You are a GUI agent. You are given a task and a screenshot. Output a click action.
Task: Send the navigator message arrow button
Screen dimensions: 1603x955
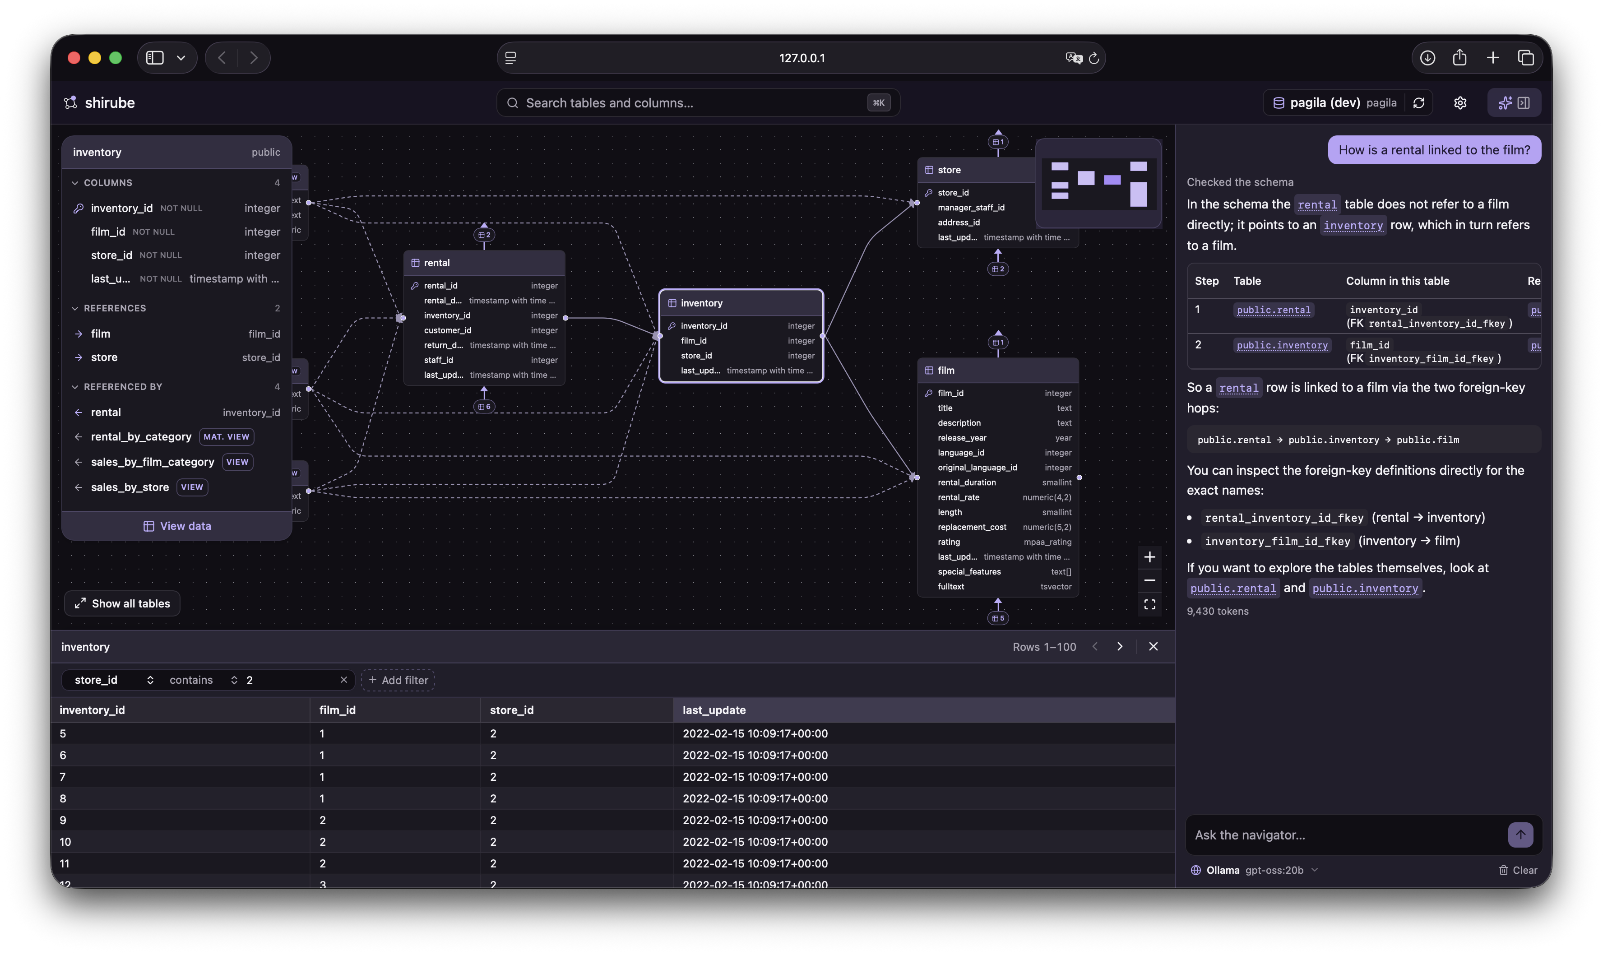coord(1520,834)
